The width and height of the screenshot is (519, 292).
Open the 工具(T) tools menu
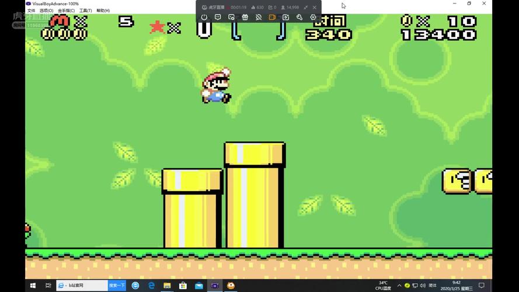[85, 11]
